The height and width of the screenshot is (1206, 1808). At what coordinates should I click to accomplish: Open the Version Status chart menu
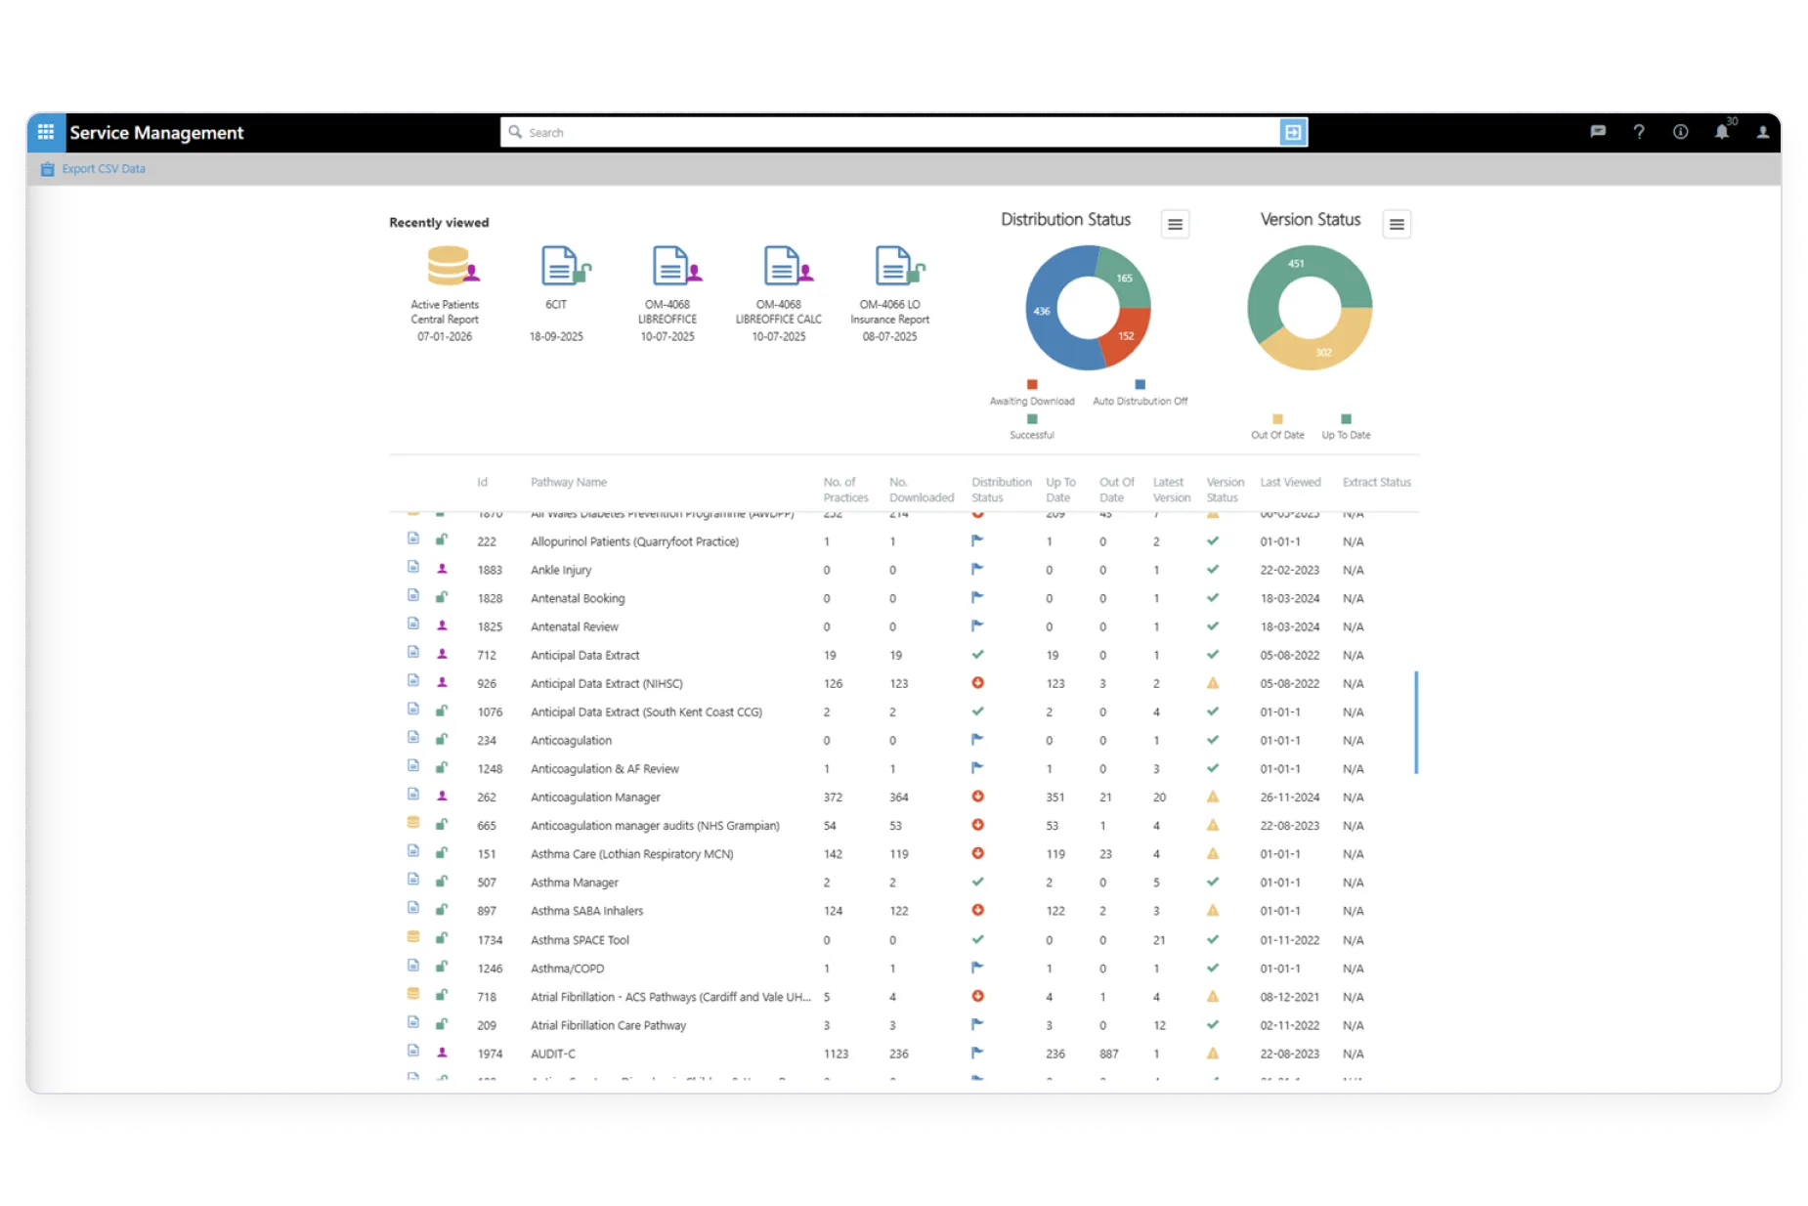click(x=1397, y=224)
